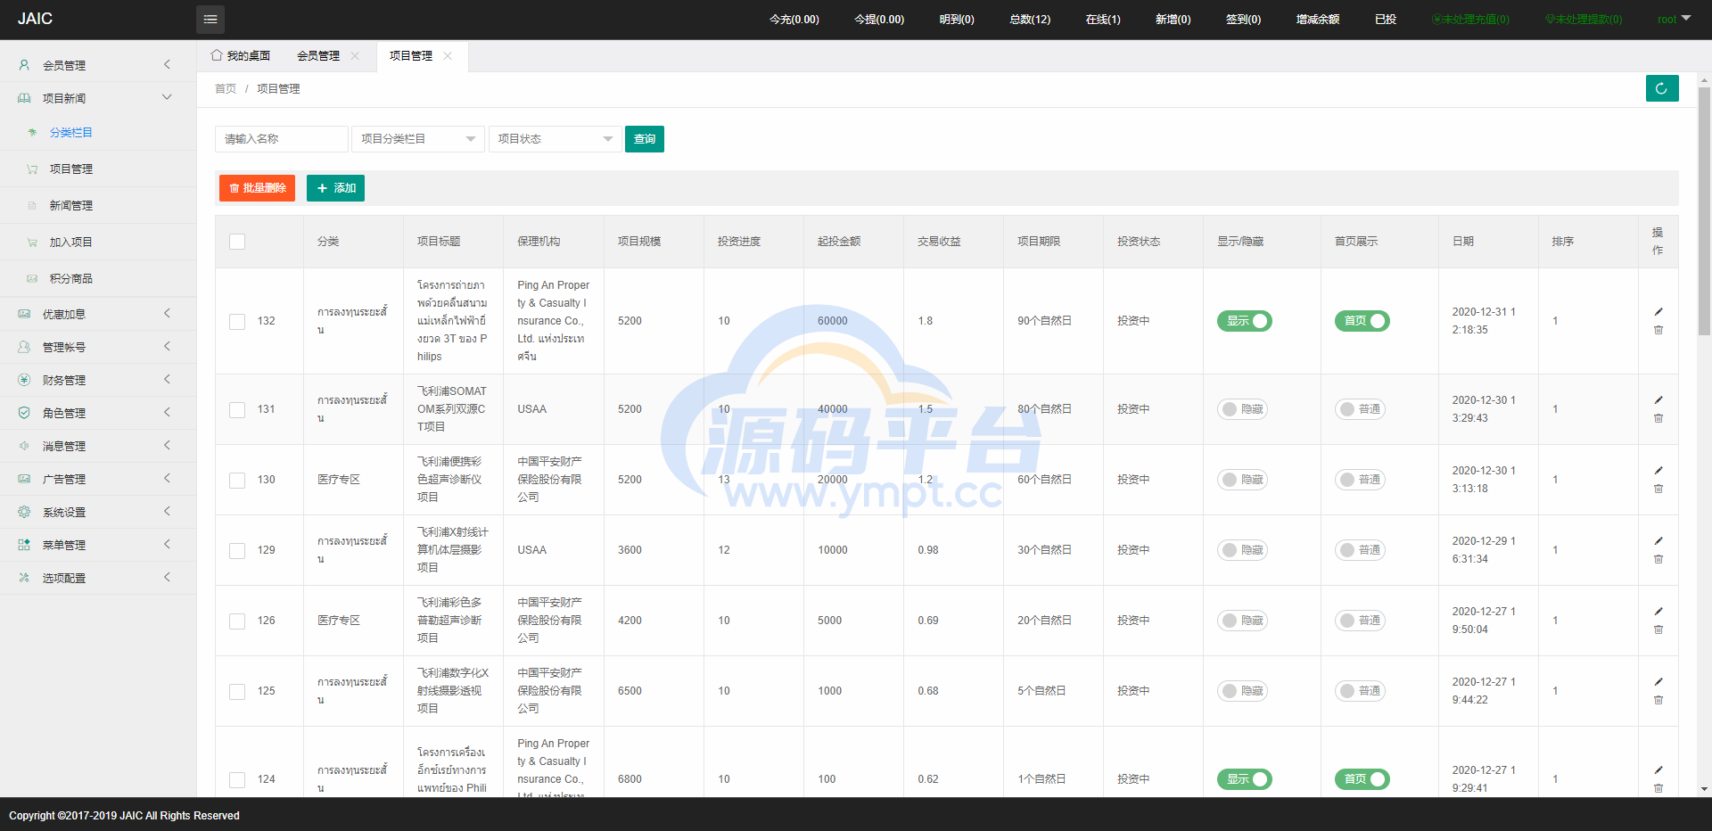Delete row 131 with trash icon
This screenshot has height=831, width=1712.
tap(1658, 418)
